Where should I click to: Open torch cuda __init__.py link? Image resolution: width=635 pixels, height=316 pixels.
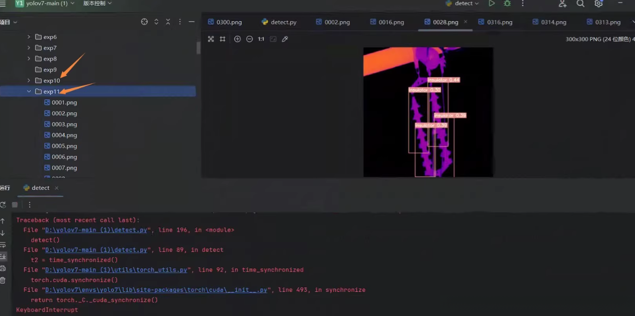pos(157,290)
